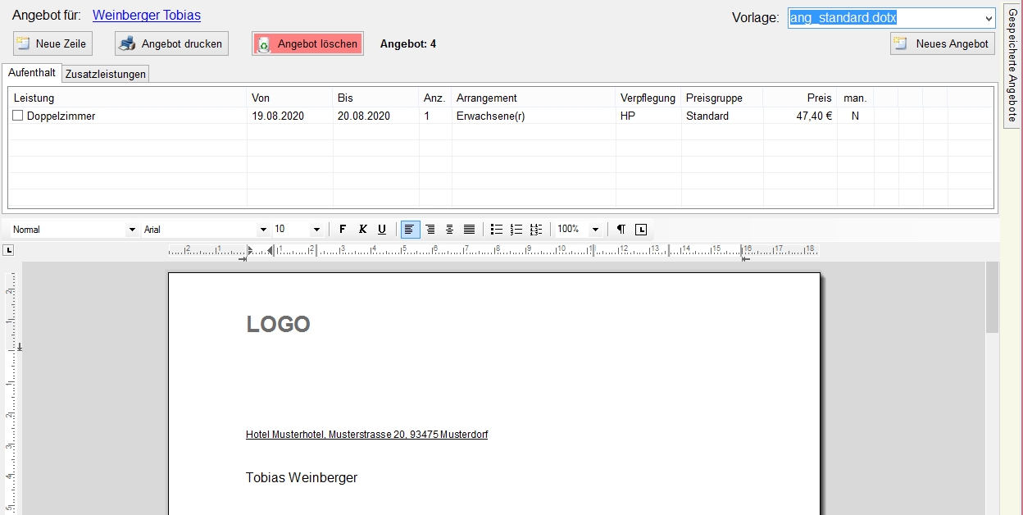Click the Neue Zeile button
Screen dimensions: 1023x515
tap(52, 43)
